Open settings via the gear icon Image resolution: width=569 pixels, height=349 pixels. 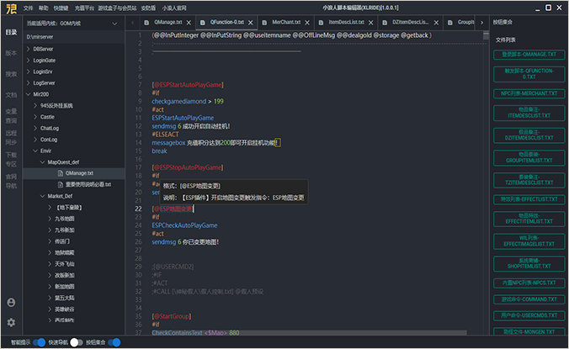point(11,322)
